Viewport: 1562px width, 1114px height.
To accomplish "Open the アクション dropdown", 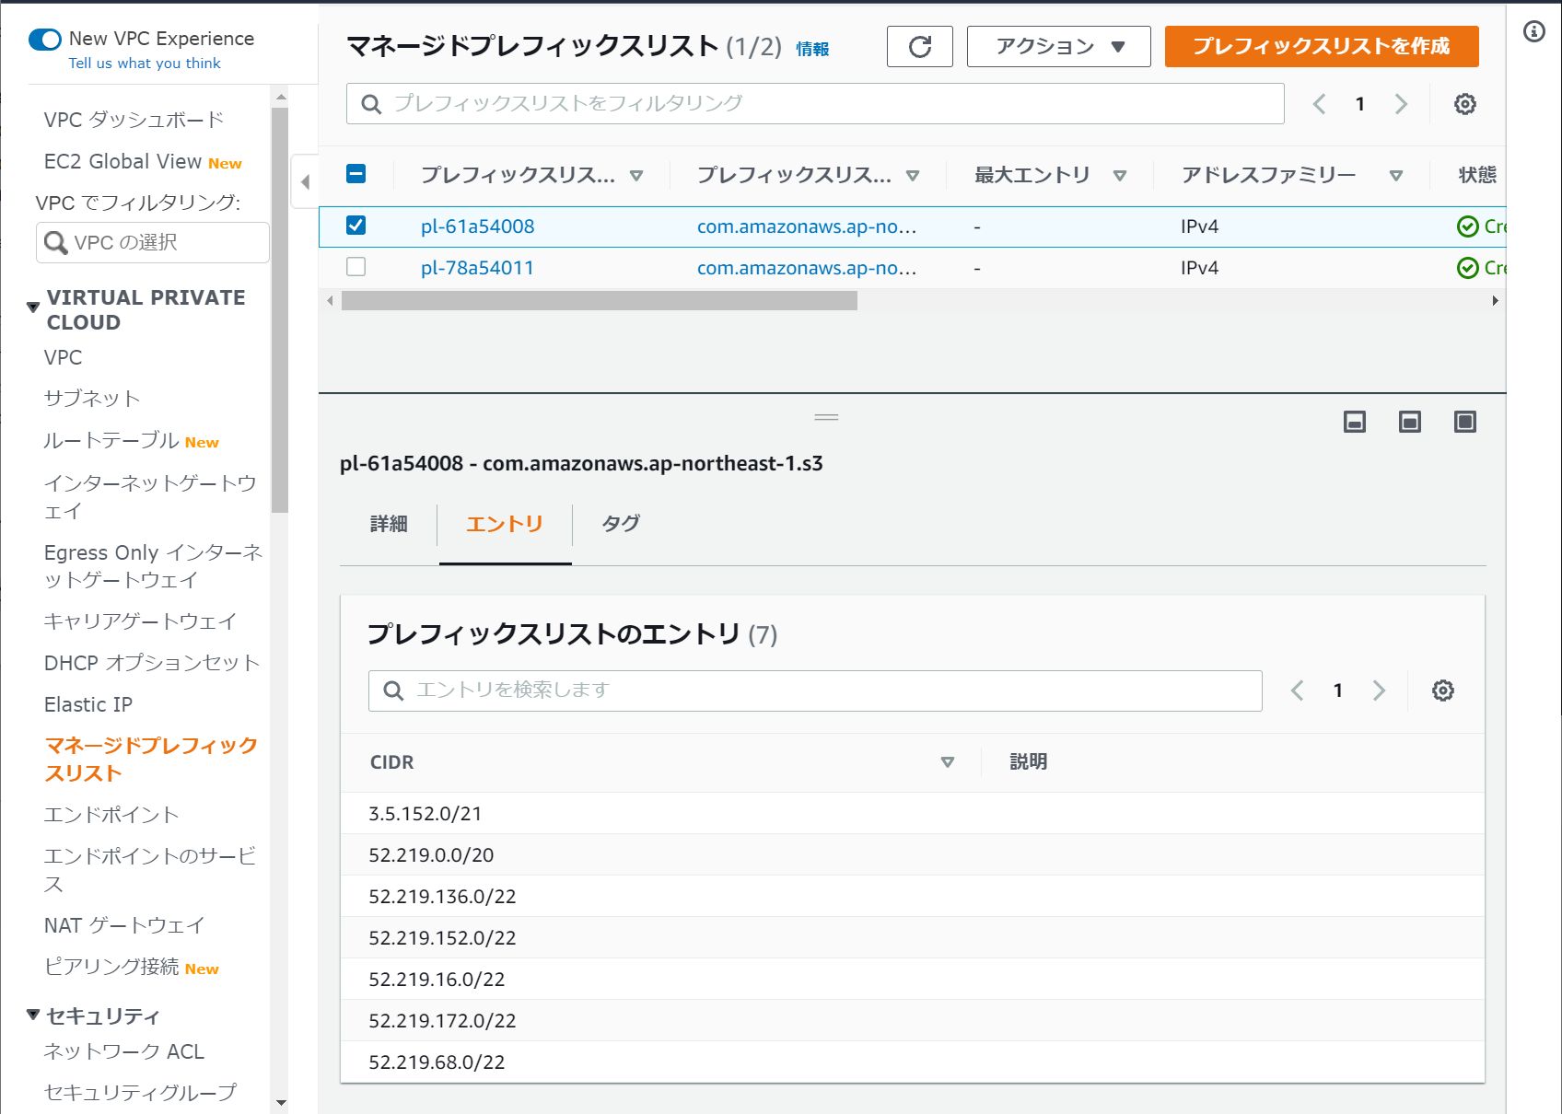I will point(1058,46).
